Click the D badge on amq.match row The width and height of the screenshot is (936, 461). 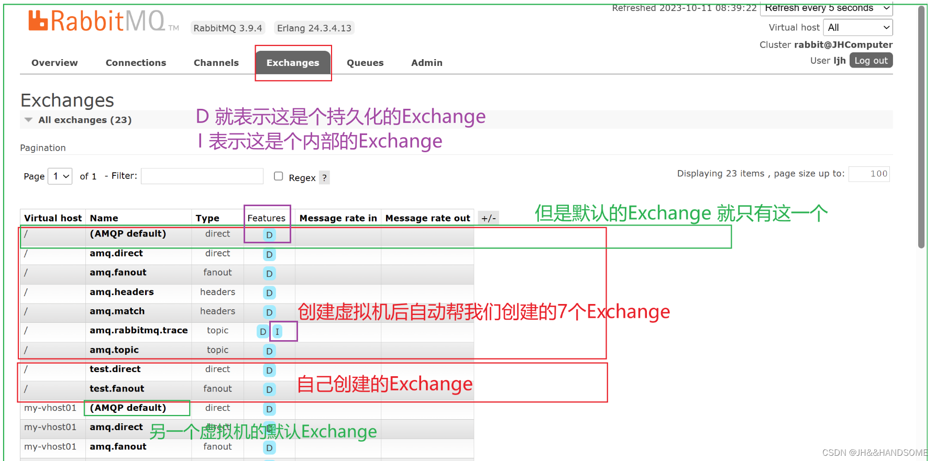[269, 312]
